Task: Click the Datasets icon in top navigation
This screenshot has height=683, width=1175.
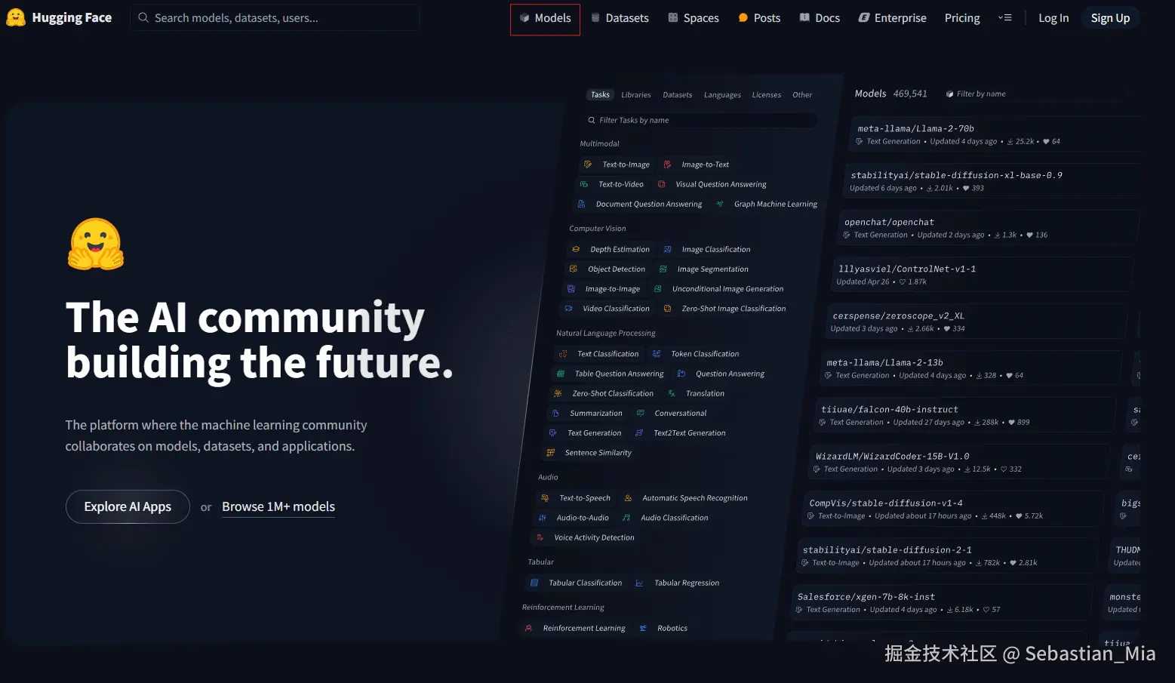Action: 595,17
